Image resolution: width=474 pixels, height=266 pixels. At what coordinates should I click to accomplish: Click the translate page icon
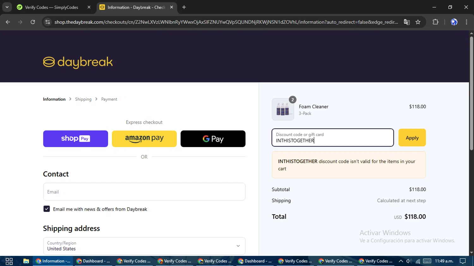407,22
